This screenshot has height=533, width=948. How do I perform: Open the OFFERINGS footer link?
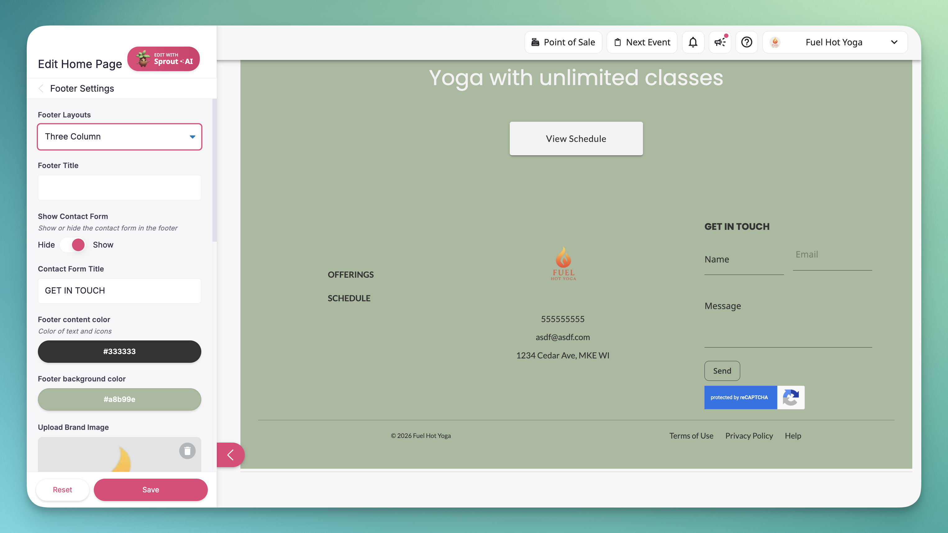coord(351,275)
